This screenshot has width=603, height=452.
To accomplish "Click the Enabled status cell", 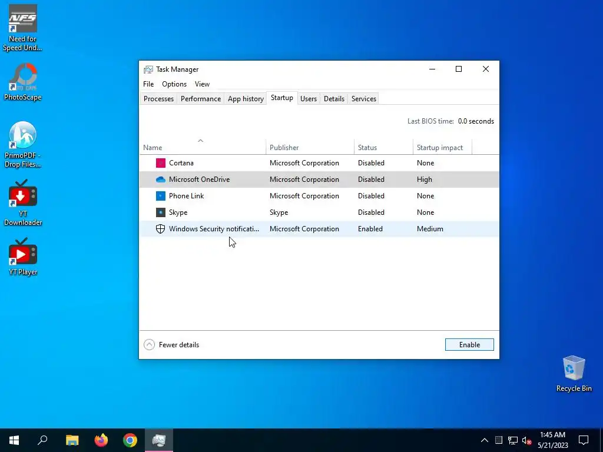I will [370, 229].
